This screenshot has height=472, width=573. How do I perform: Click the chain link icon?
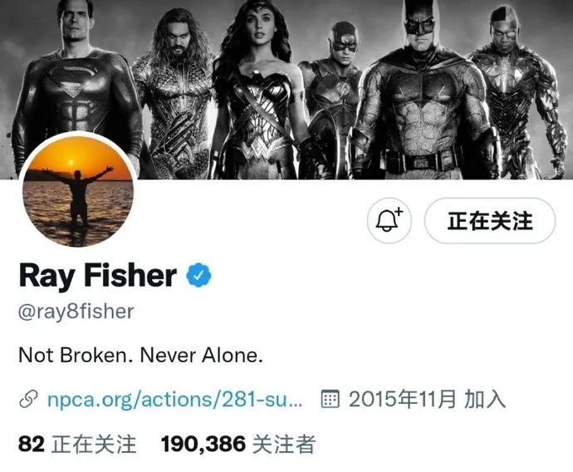tap(28, 399)
